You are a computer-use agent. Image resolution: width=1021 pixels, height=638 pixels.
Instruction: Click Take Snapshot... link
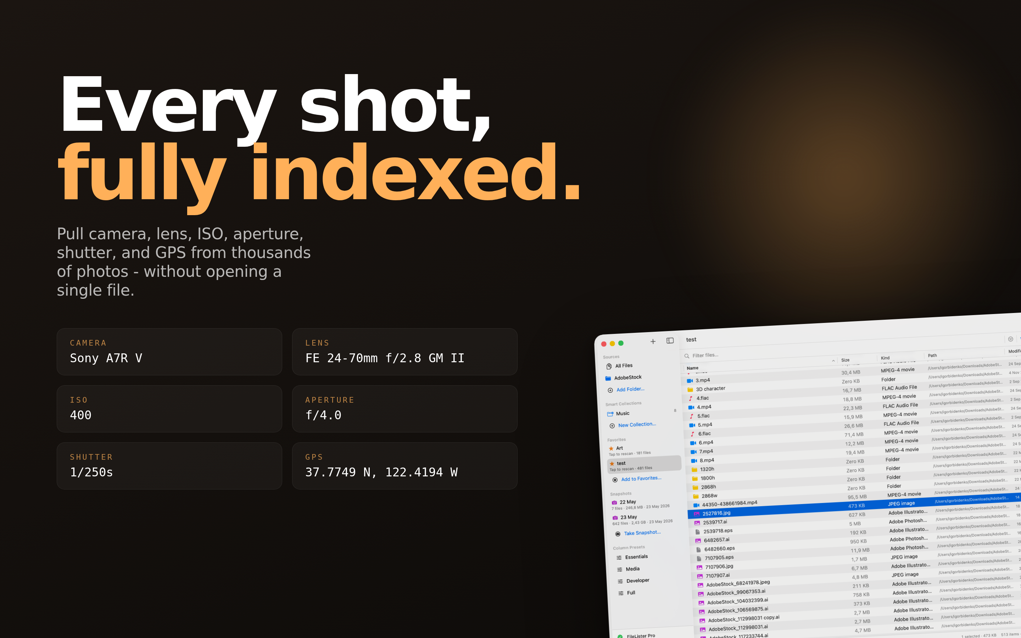(637, 533)
